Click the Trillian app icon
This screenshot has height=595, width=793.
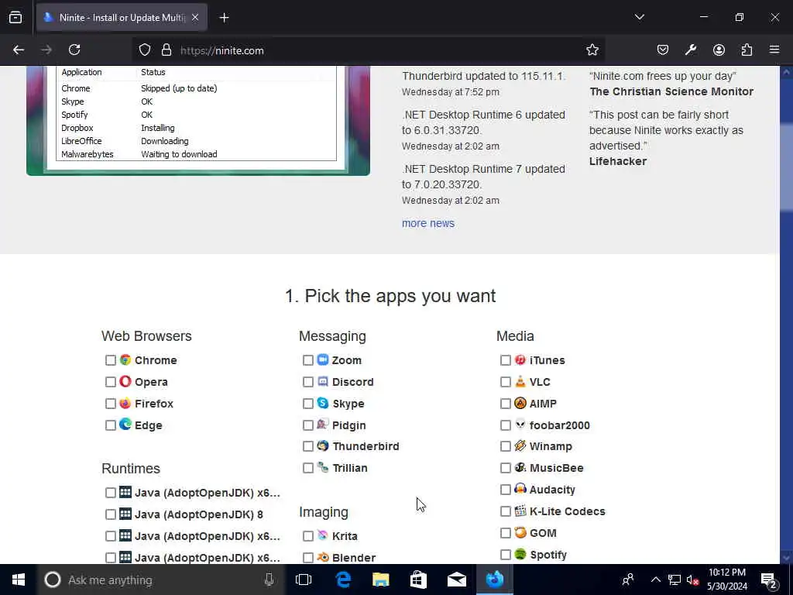click(x=323, y=467)
